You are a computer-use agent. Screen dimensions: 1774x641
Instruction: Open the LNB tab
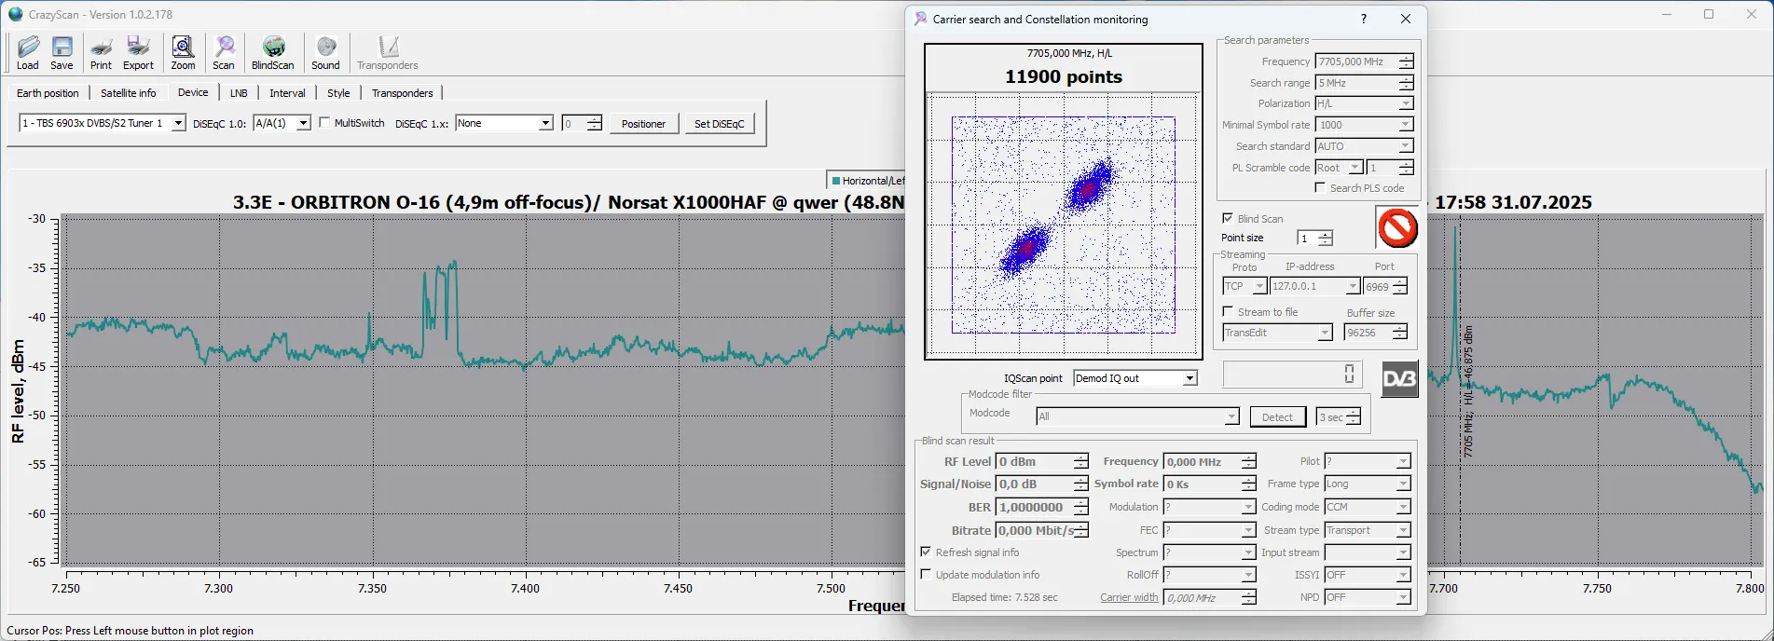point(239,93)
